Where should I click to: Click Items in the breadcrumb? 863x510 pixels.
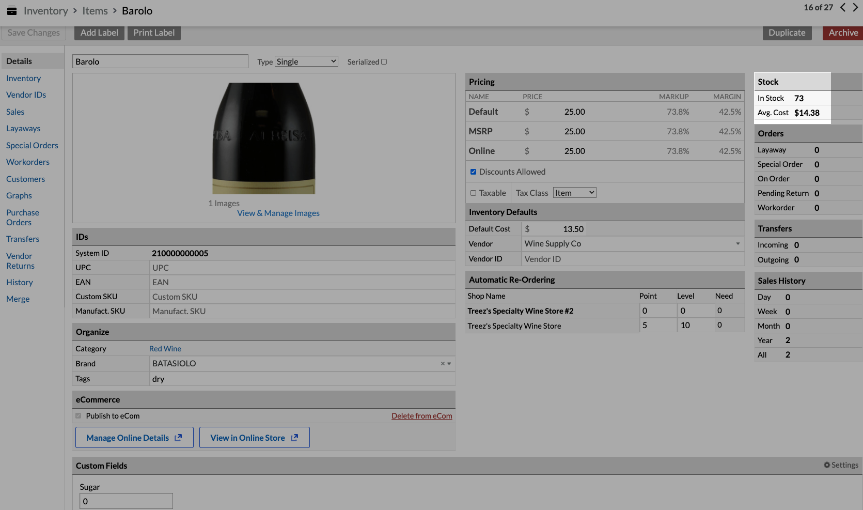point(95,11)
